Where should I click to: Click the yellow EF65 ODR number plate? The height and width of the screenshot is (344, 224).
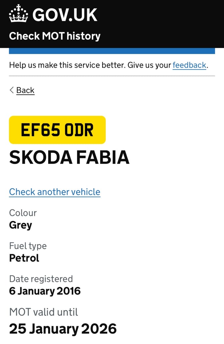[57, 130]
